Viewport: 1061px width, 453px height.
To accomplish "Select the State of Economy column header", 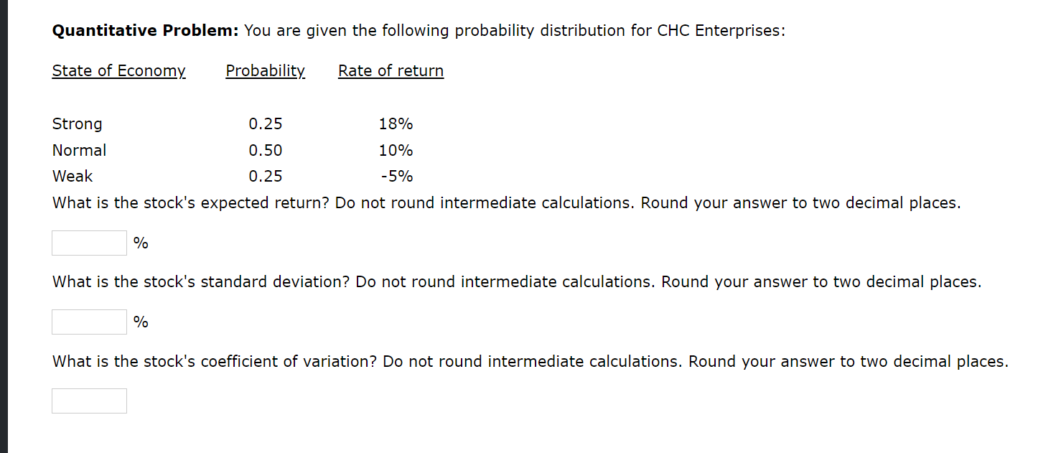I will (x=118, y=70).
